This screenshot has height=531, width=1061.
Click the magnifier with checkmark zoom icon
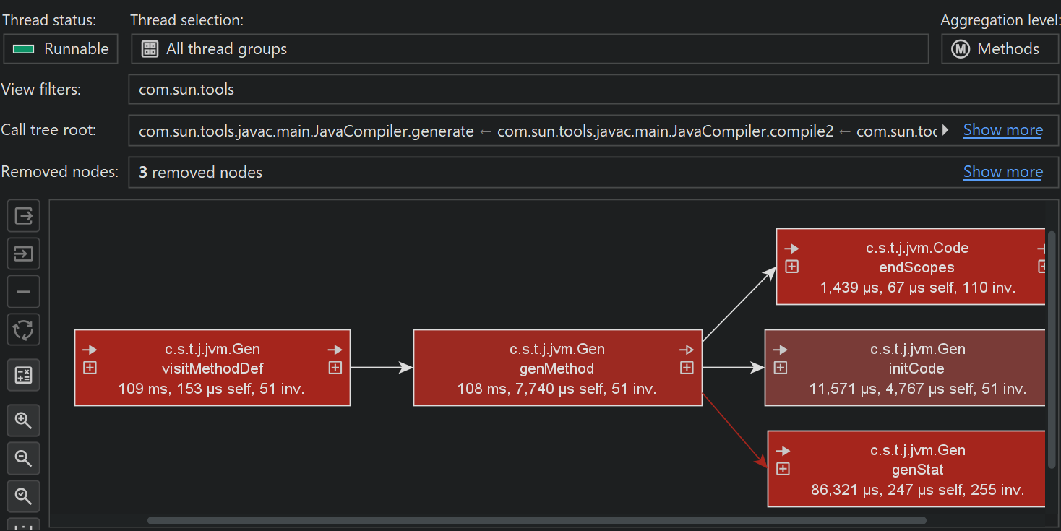pos(23,496)
